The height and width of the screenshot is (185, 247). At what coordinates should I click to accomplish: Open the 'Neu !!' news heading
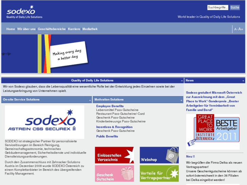tap(190, 156)
